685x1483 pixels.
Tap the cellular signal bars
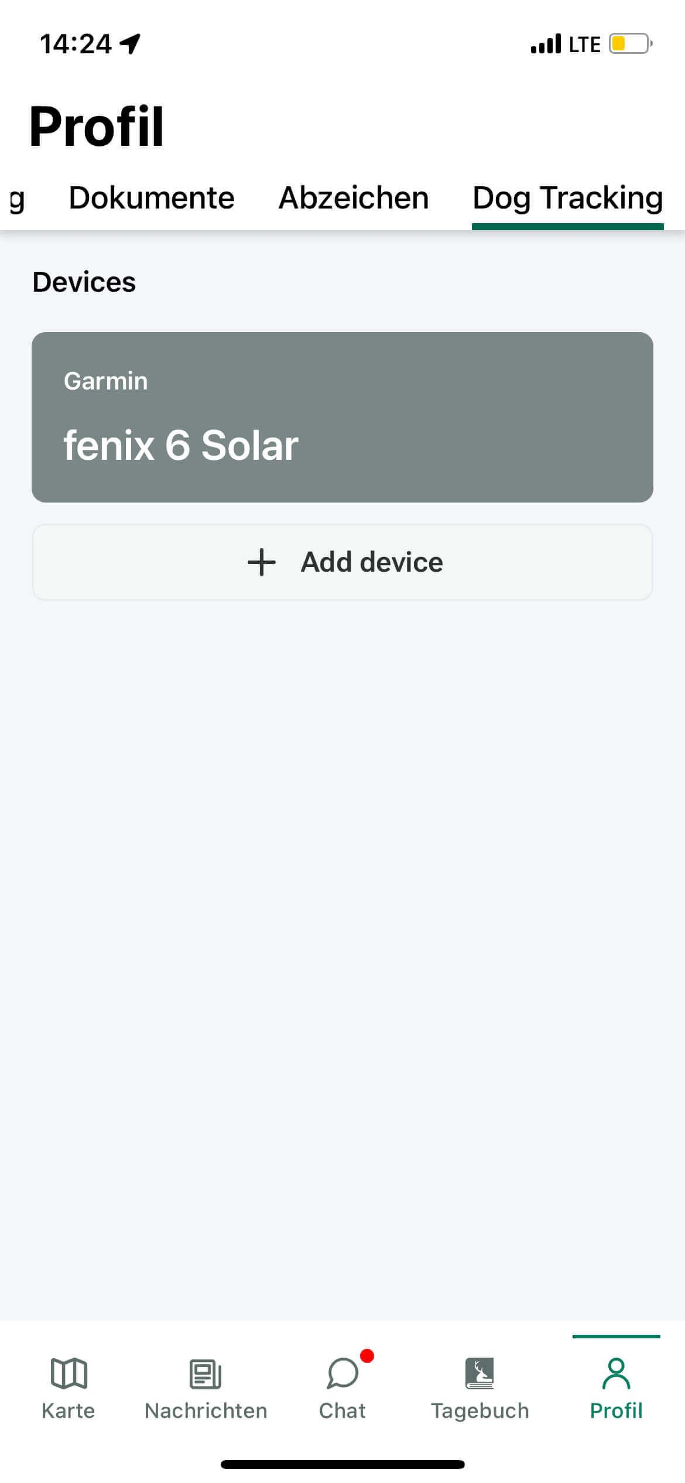tap(546, 44)
